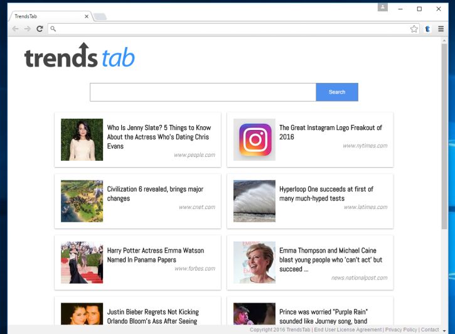
Task: Select the TrendsTab tab
Action: 50,16
